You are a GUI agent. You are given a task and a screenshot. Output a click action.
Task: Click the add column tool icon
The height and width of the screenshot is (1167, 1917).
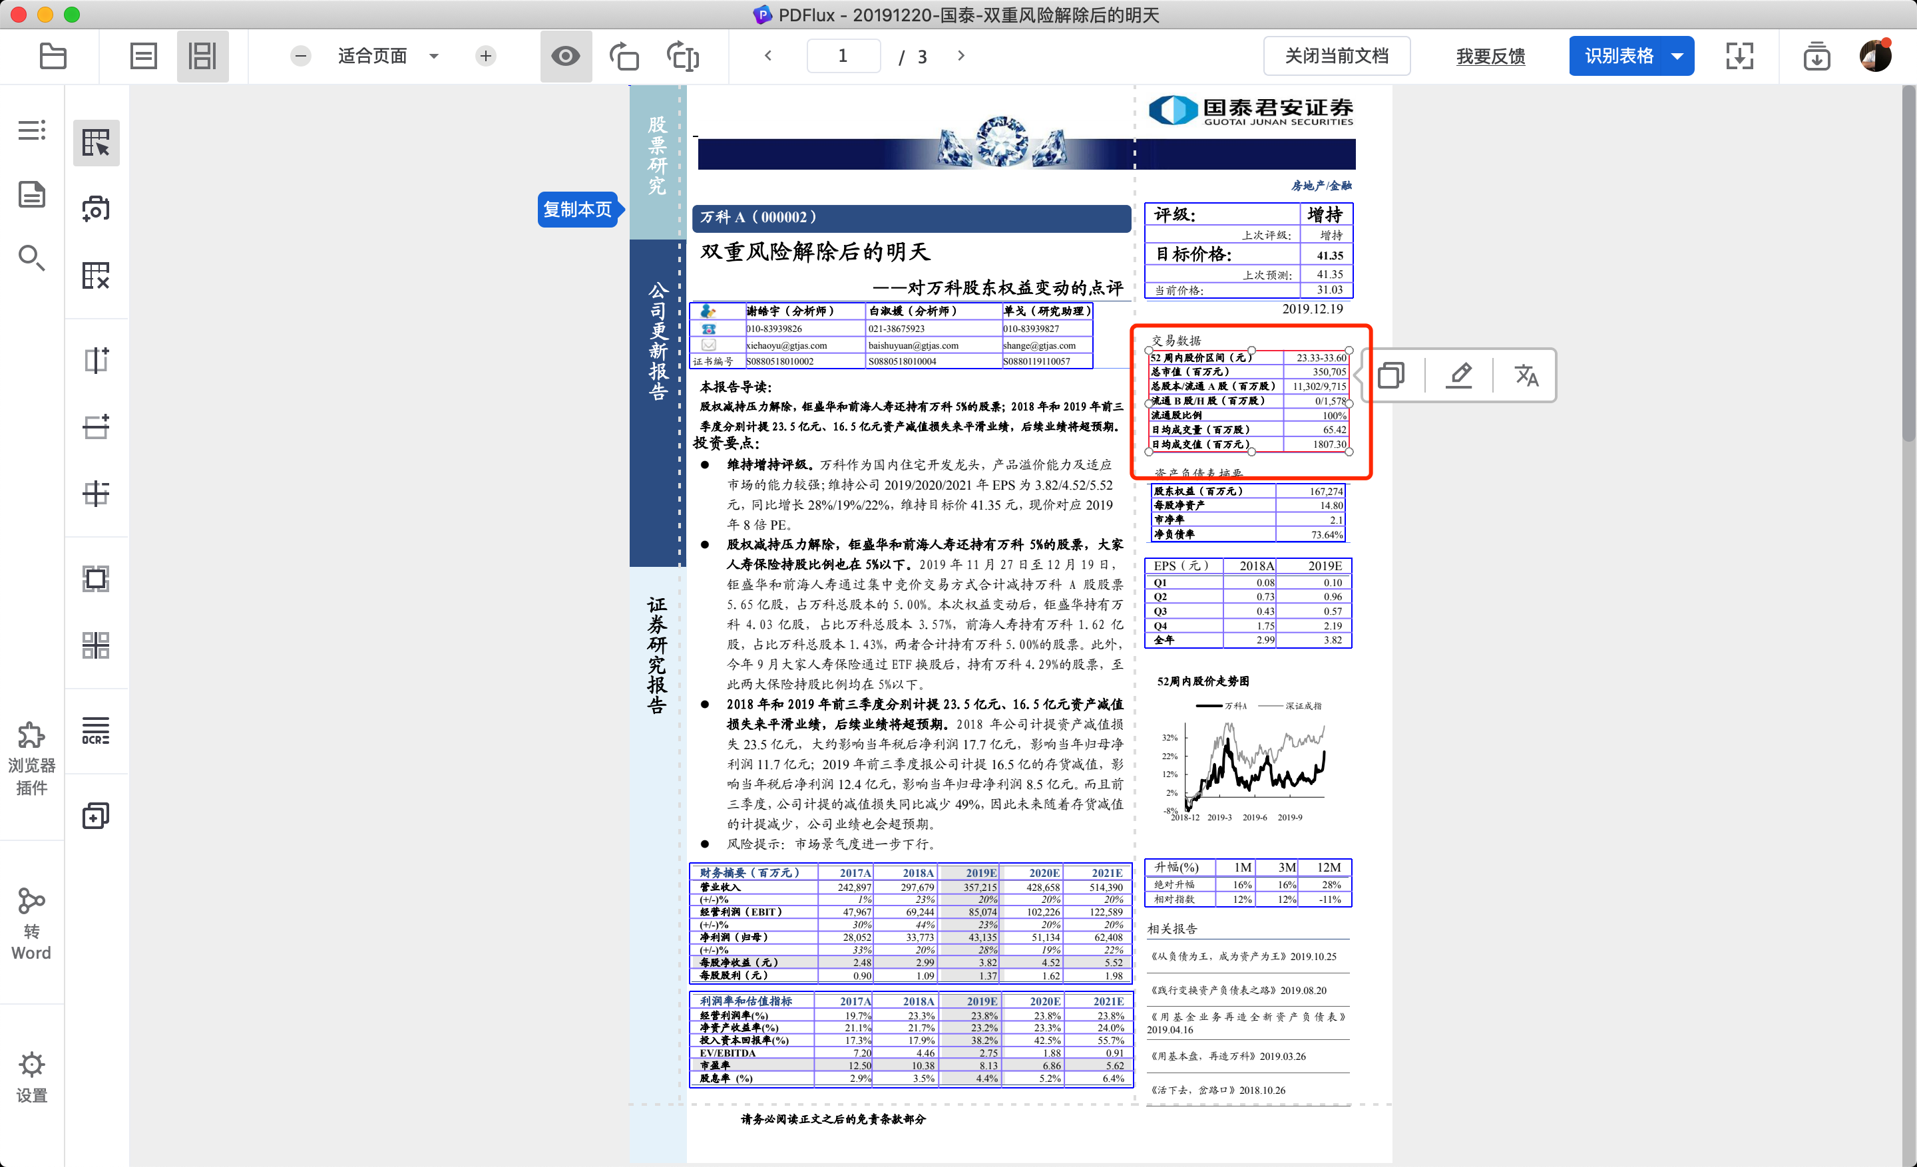[97, 360]
